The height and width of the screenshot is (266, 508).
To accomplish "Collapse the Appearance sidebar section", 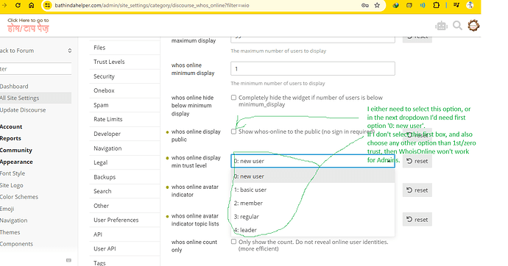I will (x=16, y=162).
